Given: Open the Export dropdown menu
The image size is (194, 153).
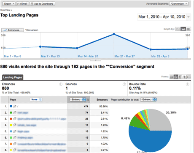Looking at the screenshot, I should click(x=9, y=4).
